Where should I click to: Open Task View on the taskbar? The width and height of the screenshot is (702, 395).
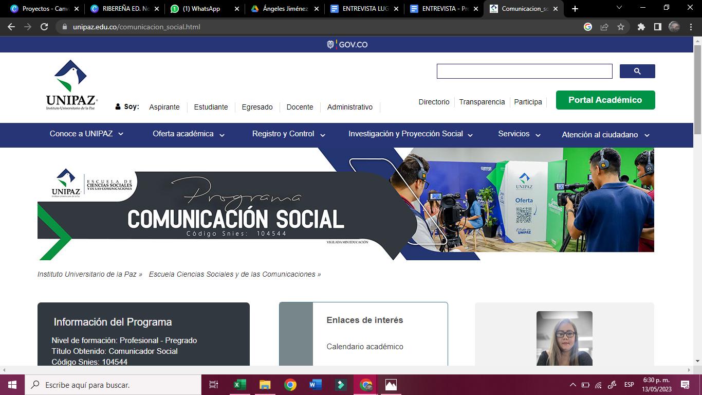(x=214, y=385)
